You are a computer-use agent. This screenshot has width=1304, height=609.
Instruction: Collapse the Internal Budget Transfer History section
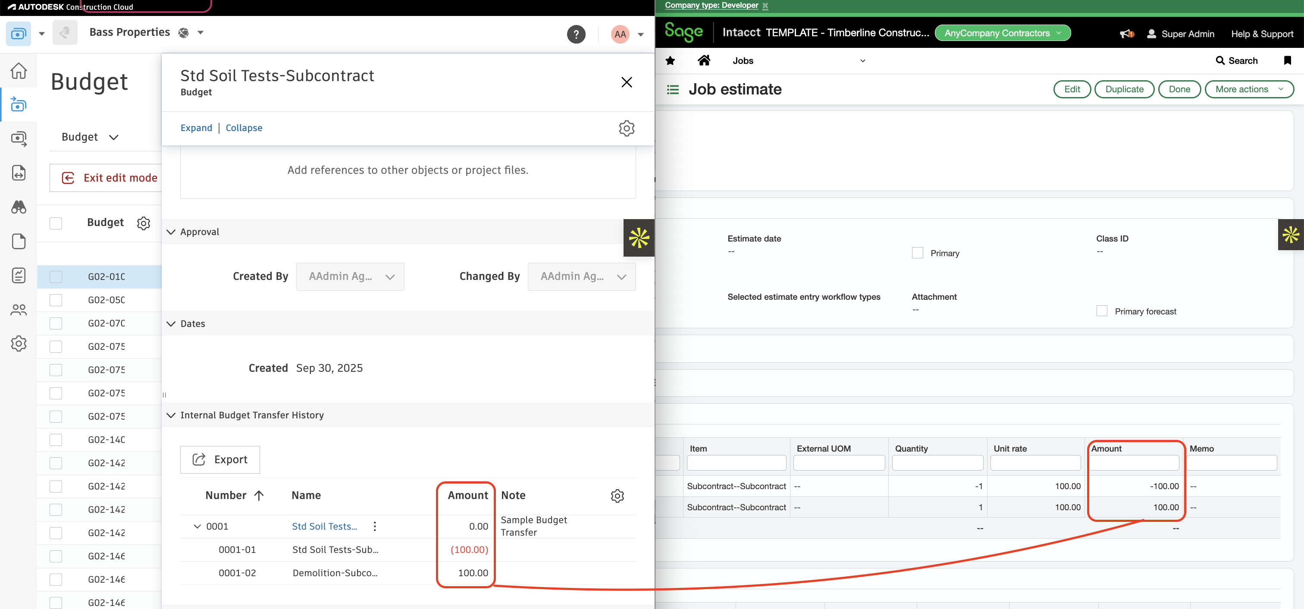tap(171, 415)
